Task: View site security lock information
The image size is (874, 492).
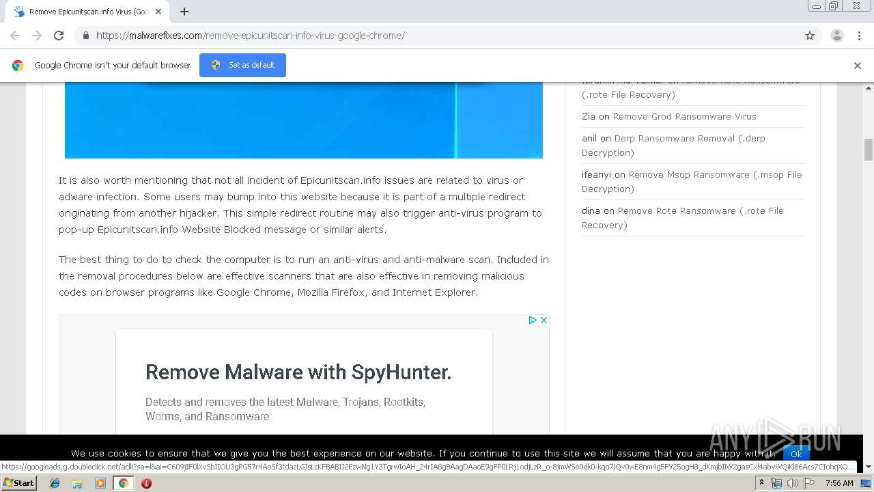Action: tap(85, 36)
